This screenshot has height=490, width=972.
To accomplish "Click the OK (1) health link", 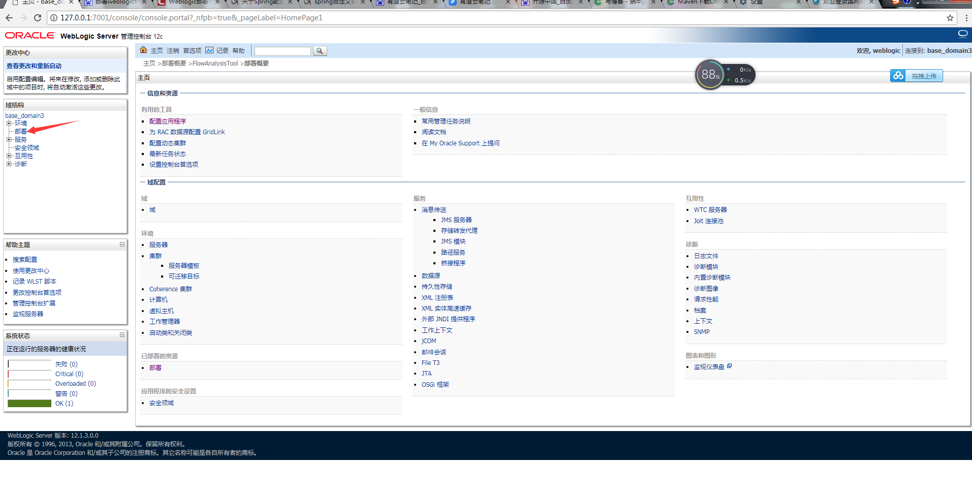I will pyautogui.click(x=64, y=404).
